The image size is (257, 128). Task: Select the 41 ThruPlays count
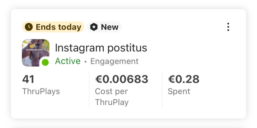[x=28, y=79]
